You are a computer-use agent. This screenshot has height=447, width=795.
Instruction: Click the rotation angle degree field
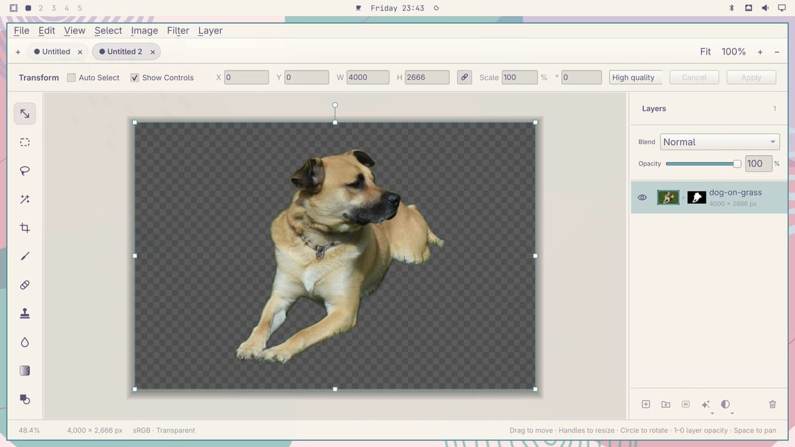[582, 77]
